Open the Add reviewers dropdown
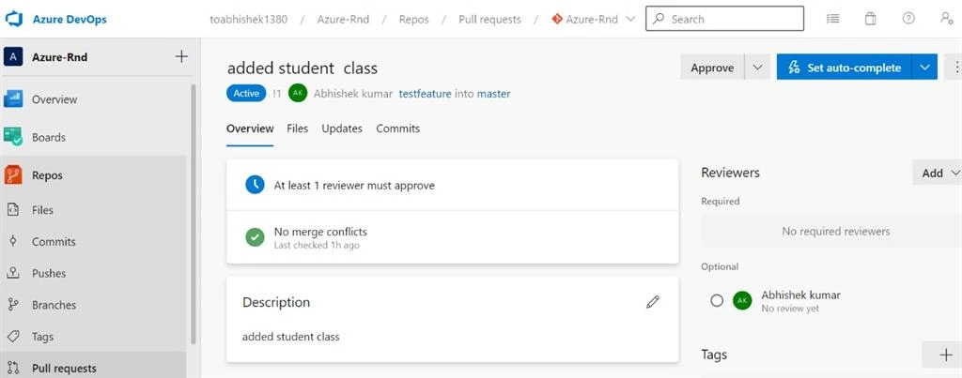The height and width of the screenshot is (378, 962). [939, 173]
